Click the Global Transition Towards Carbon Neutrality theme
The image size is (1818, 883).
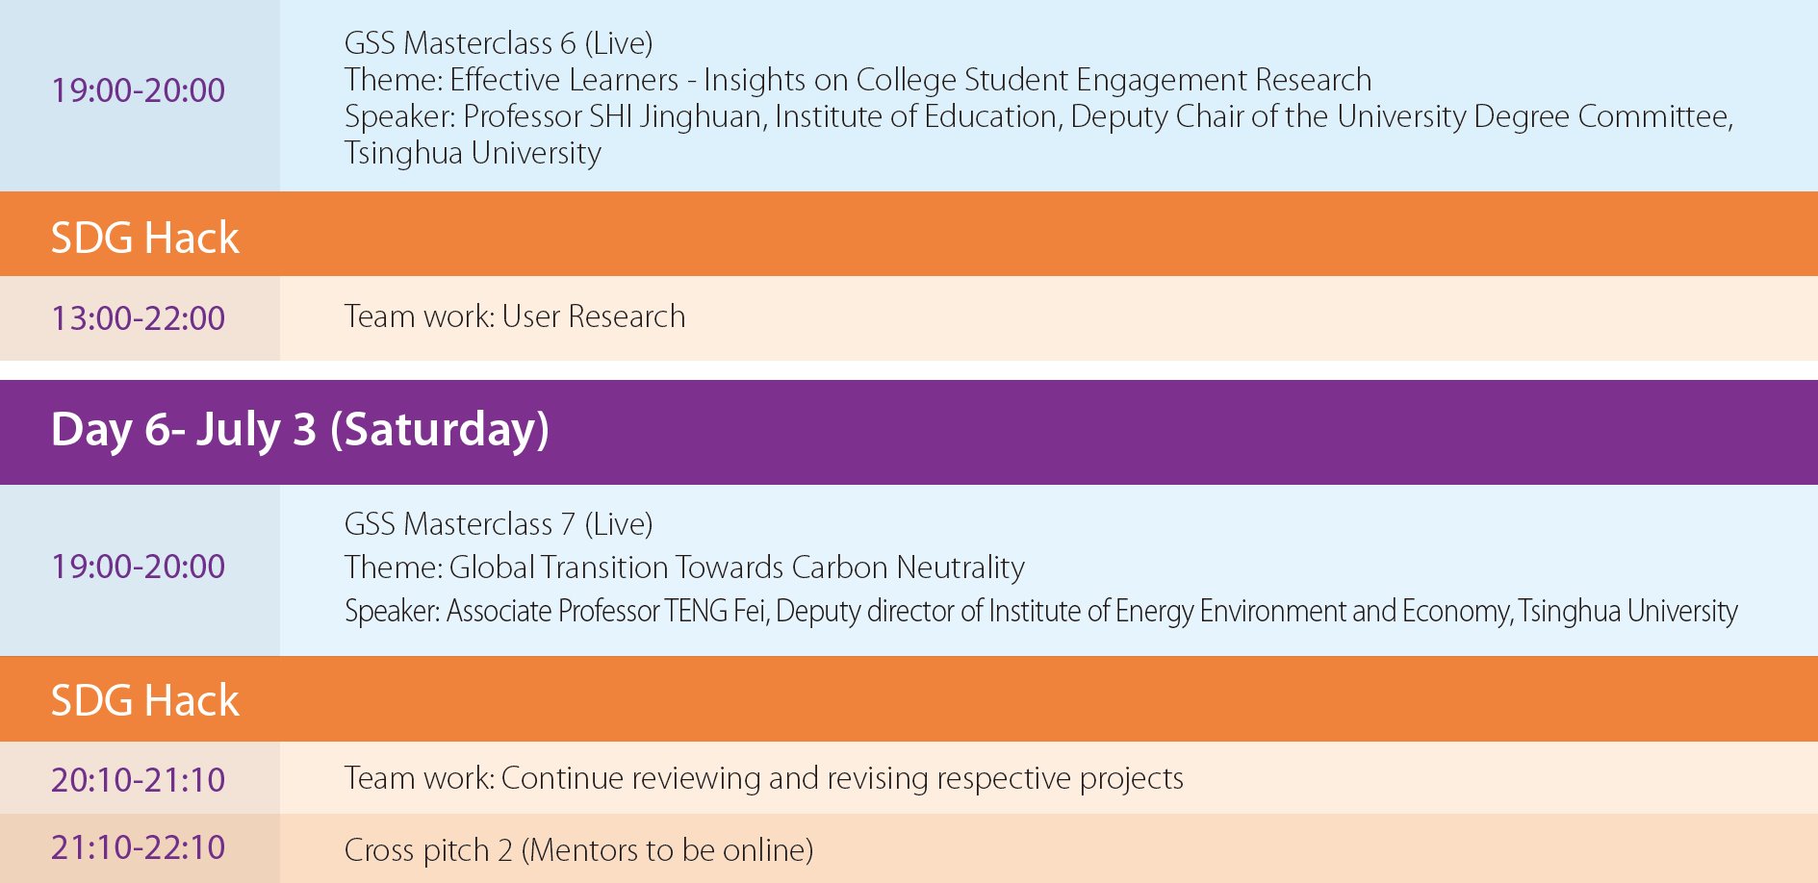[x=684, y=568]
